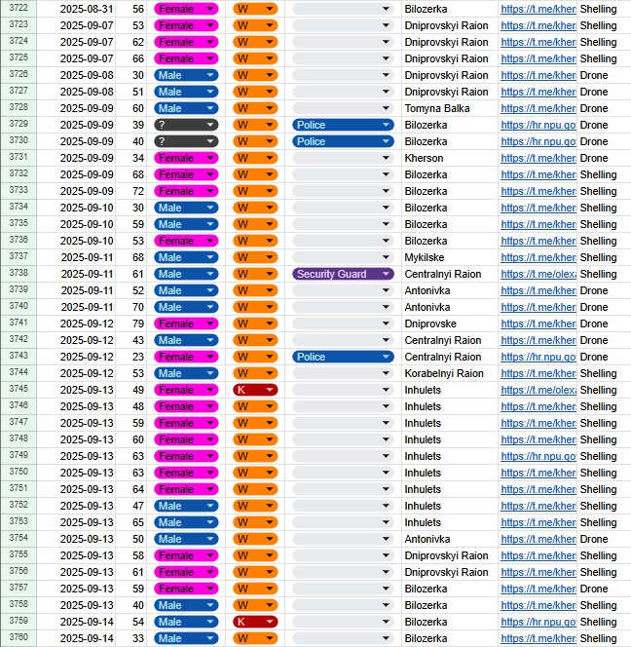
Task: Open the Police dropdown in row 3729
Action: pos(343,125)
